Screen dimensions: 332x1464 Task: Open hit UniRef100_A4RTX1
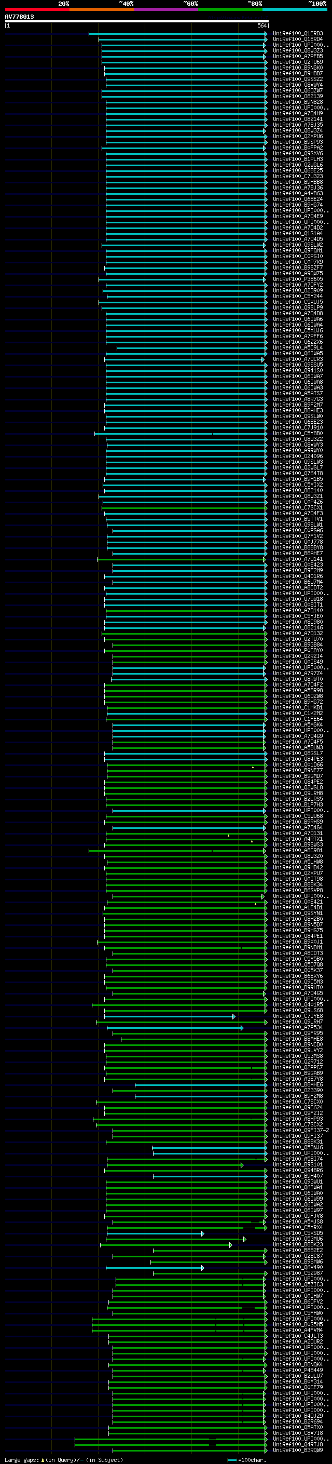[298, 839]
